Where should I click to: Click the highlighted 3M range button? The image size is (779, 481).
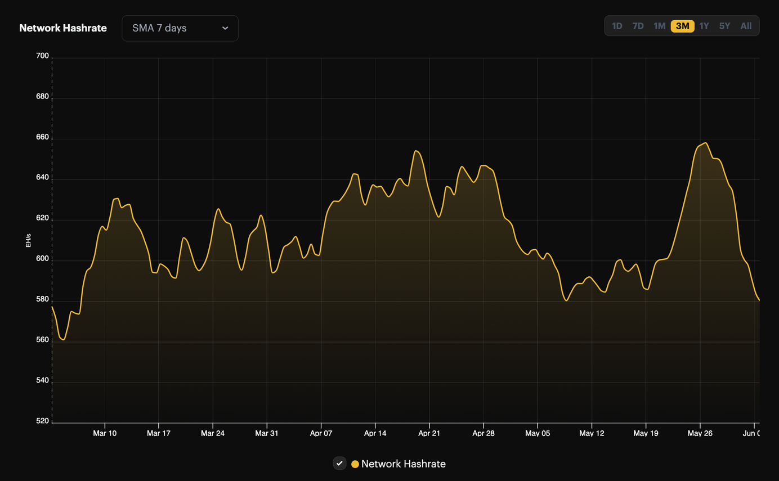pyautogui.click(x=682, y=25)
